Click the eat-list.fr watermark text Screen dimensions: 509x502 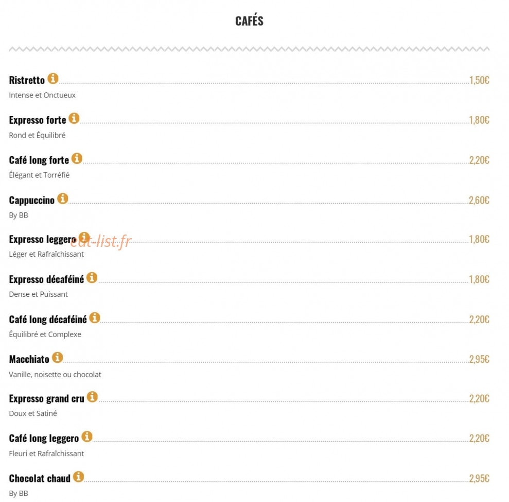tap(101, 241)
